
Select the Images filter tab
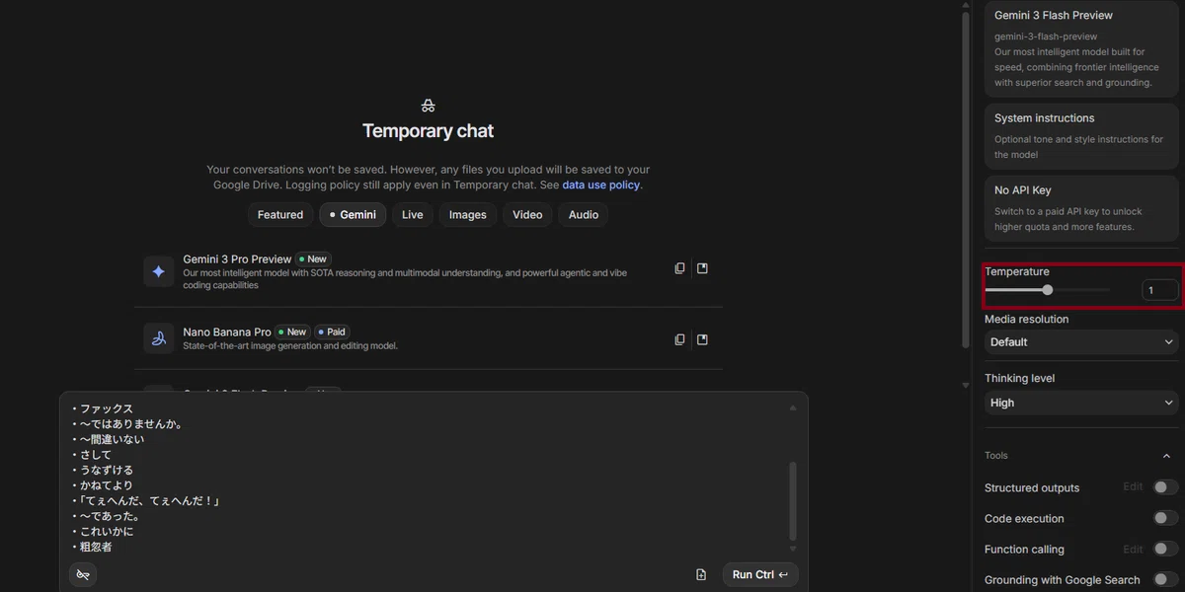468,215
